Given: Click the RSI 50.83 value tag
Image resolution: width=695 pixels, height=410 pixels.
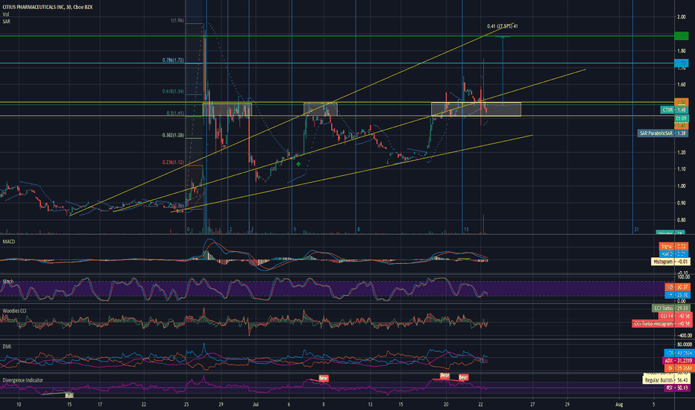Looking at the screenshot, I should (677, 388).
